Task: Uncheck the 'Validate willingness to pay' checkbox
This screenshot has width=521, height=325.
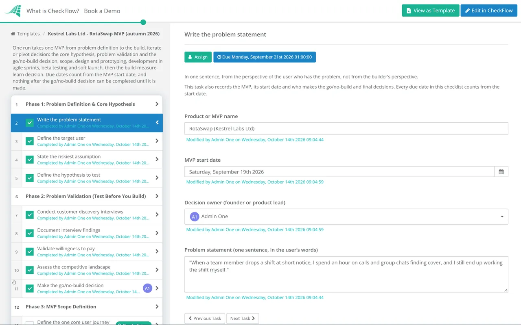Action: [30, 251]
